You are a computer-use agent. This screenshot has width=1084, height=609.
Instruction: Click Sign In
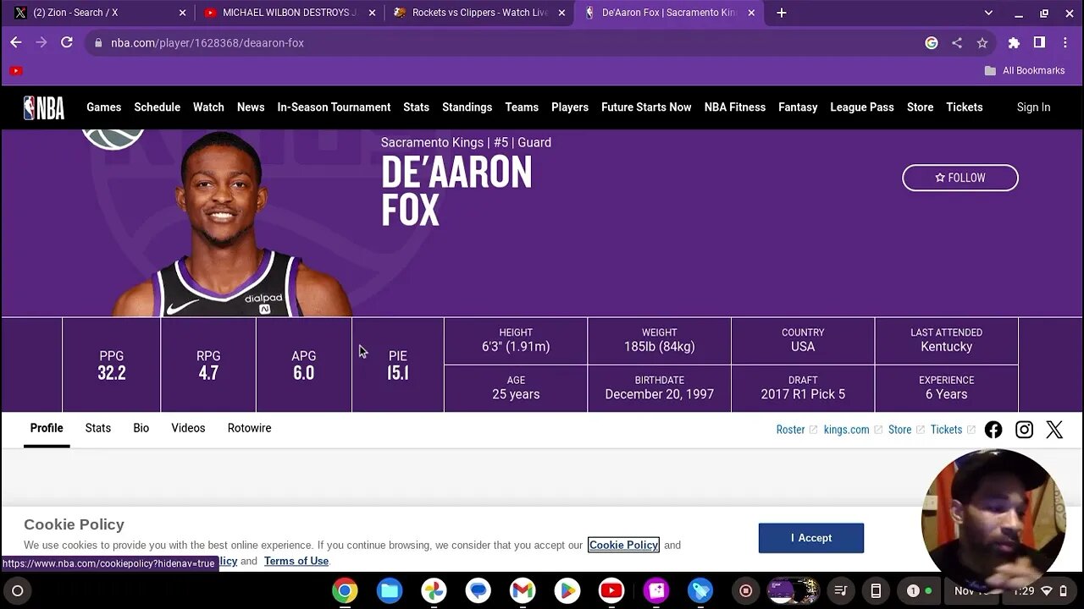pos(1033,107)
